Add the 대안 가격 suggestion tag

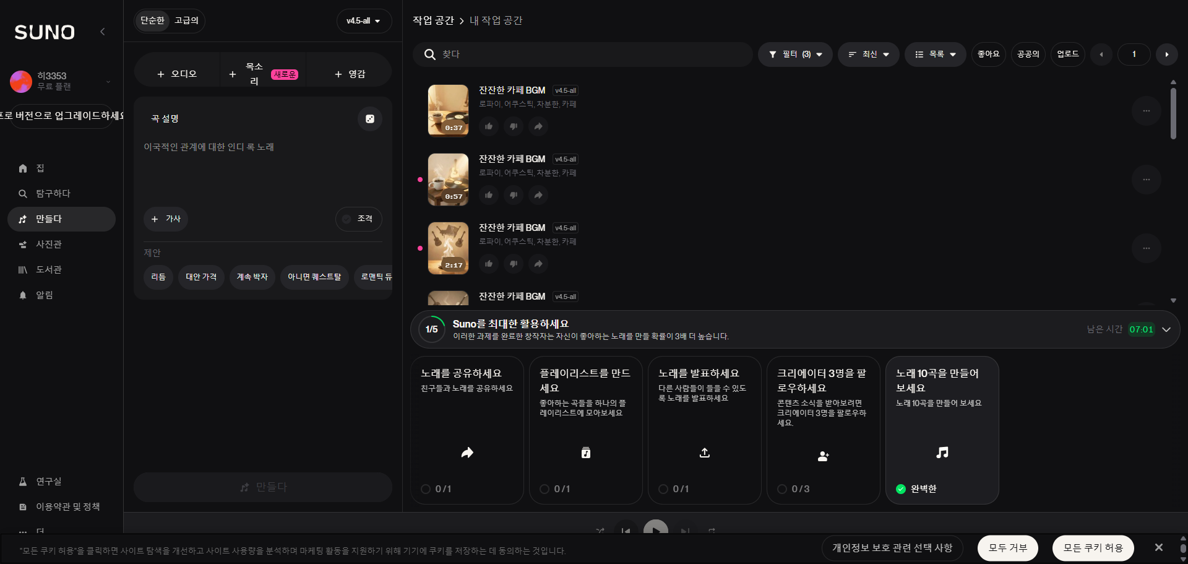pos(201,277)
